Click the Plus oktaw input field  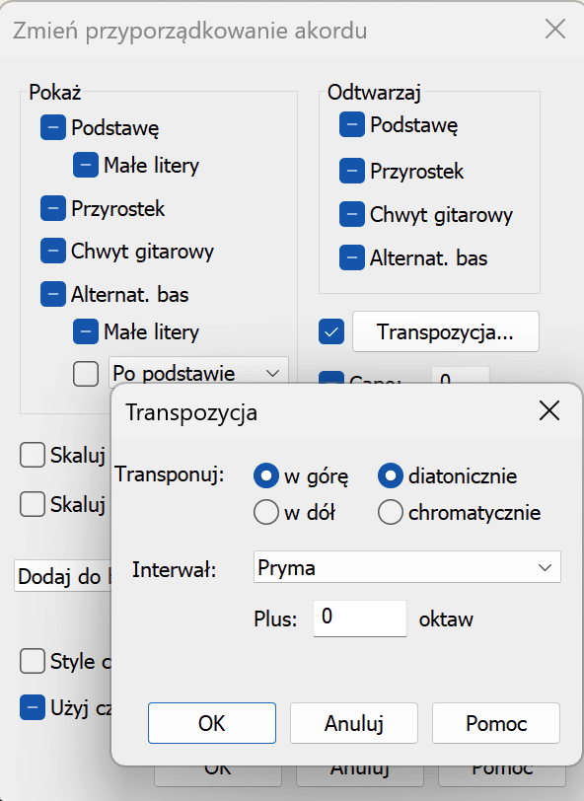[360, 619]
